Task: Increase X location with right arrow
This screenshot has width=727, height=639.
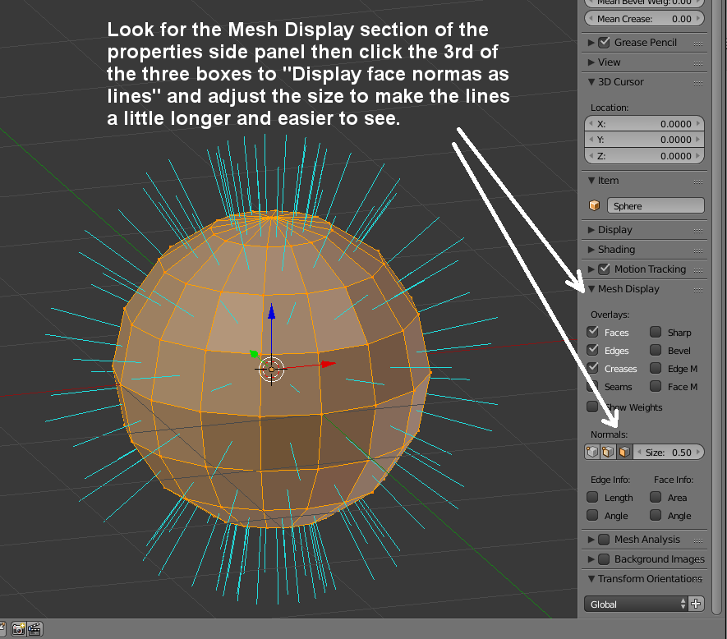Action: (x=698, y=123)
